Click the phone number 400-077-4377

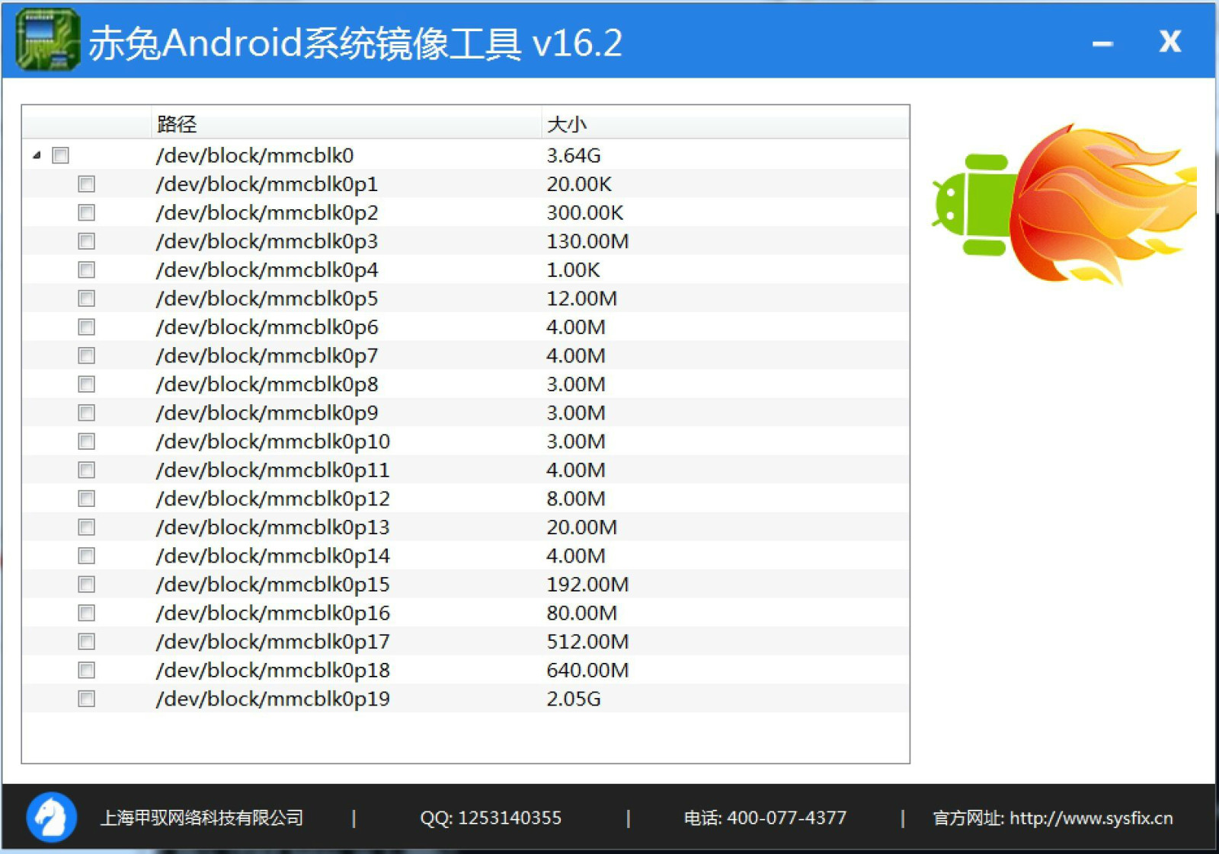(x=786, y=818)
